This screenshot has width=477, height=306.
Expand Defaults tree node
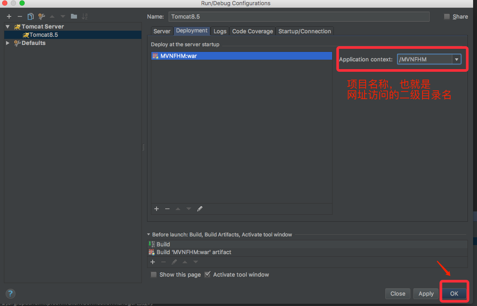click(8, 43)
